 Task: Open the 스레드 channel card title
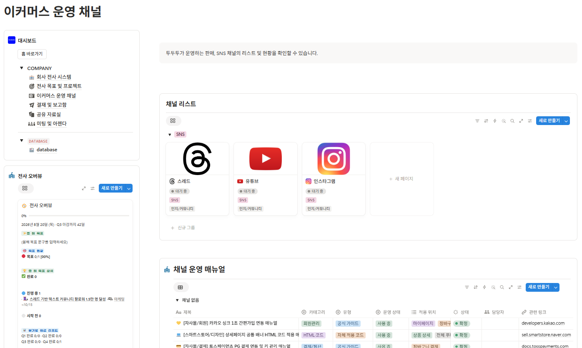tap(184, 181)
